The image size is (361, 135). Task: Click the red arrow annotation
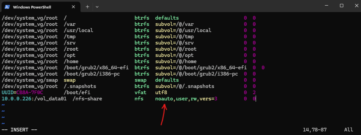tap(164, 115)
